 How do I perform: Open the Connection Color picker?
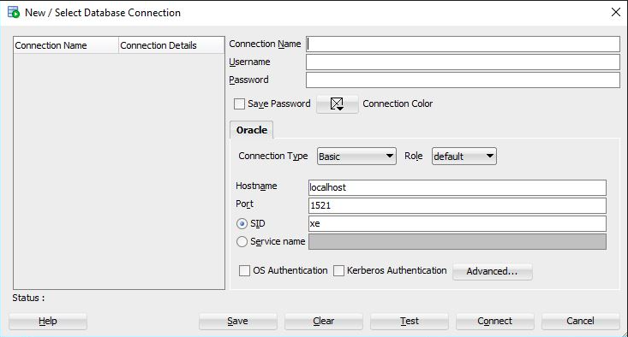coord(338,104)
